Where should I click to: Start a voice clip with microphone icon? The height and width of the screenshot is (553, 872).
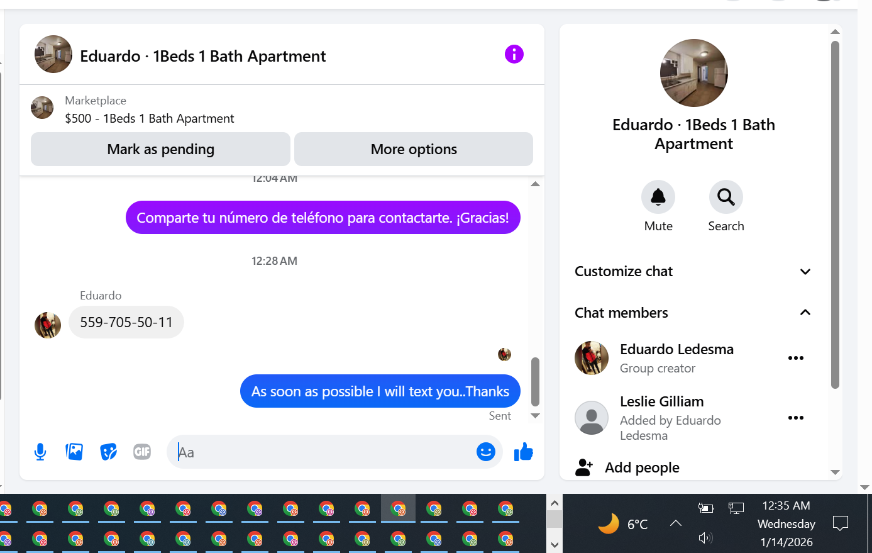(40, 452)
